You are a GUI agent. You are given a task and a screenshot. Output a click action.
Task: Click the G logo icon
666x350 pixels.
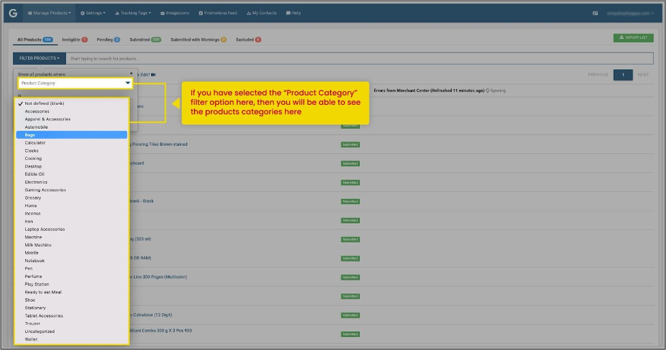13,13
